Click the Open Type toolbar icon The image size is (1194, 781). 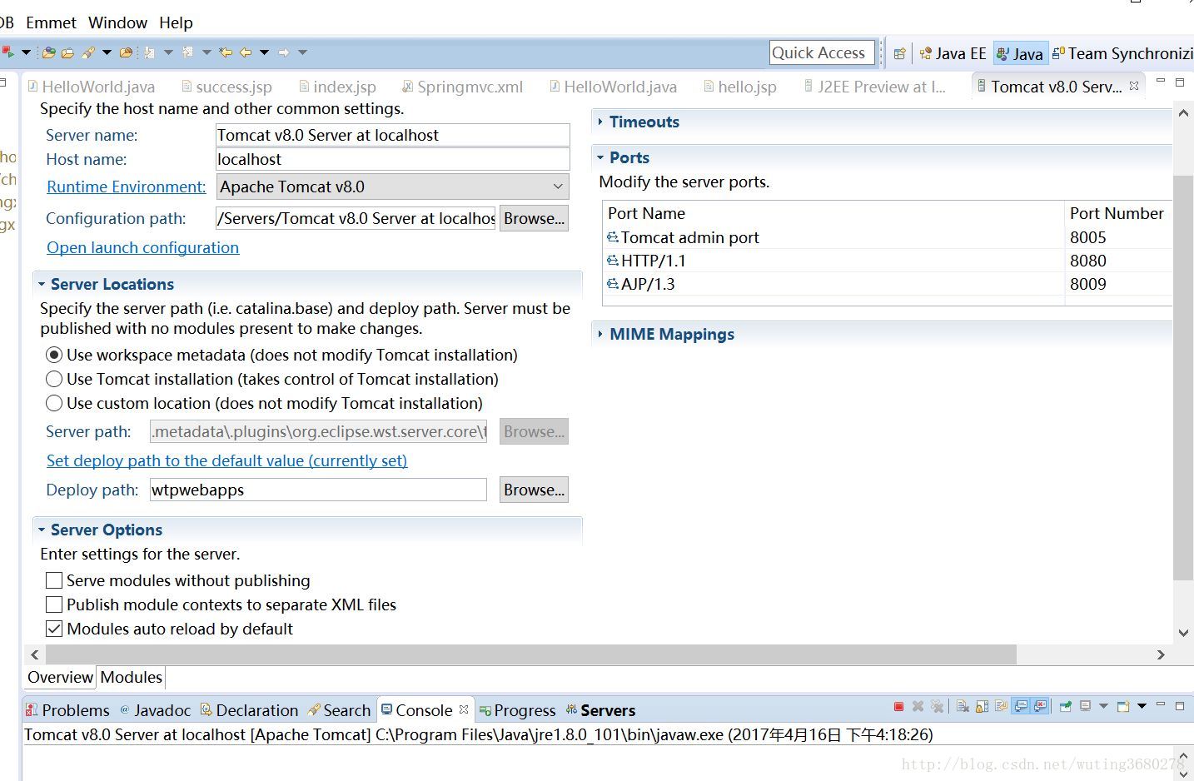[x=48, y=52]
